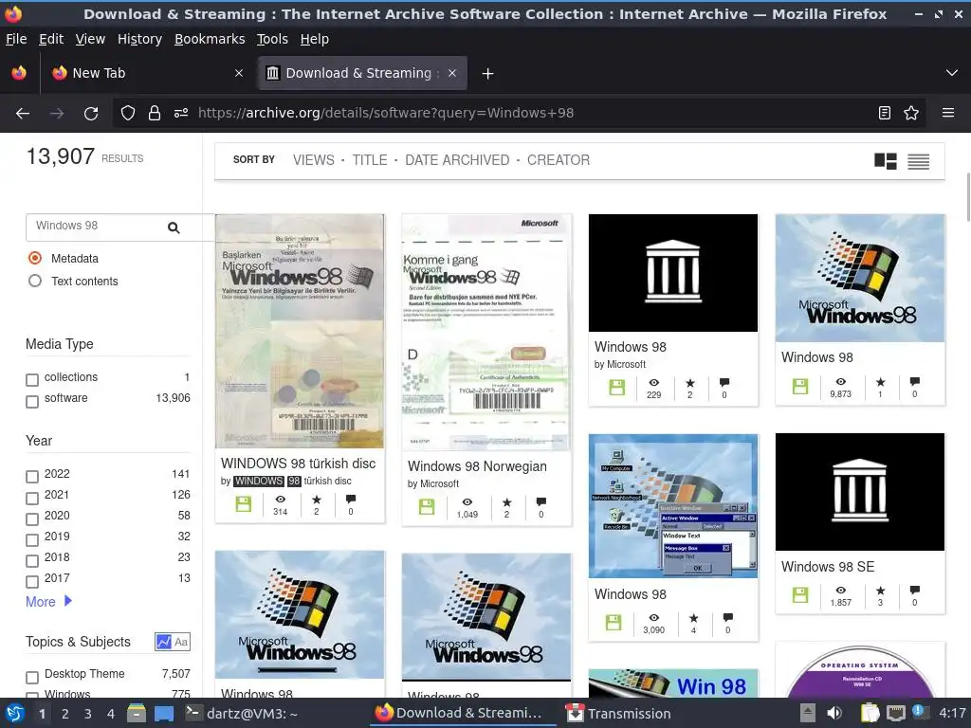Select the Metadata search option
Image resolution: width=971 pixels, height=728 pixels.
[35, 258]
